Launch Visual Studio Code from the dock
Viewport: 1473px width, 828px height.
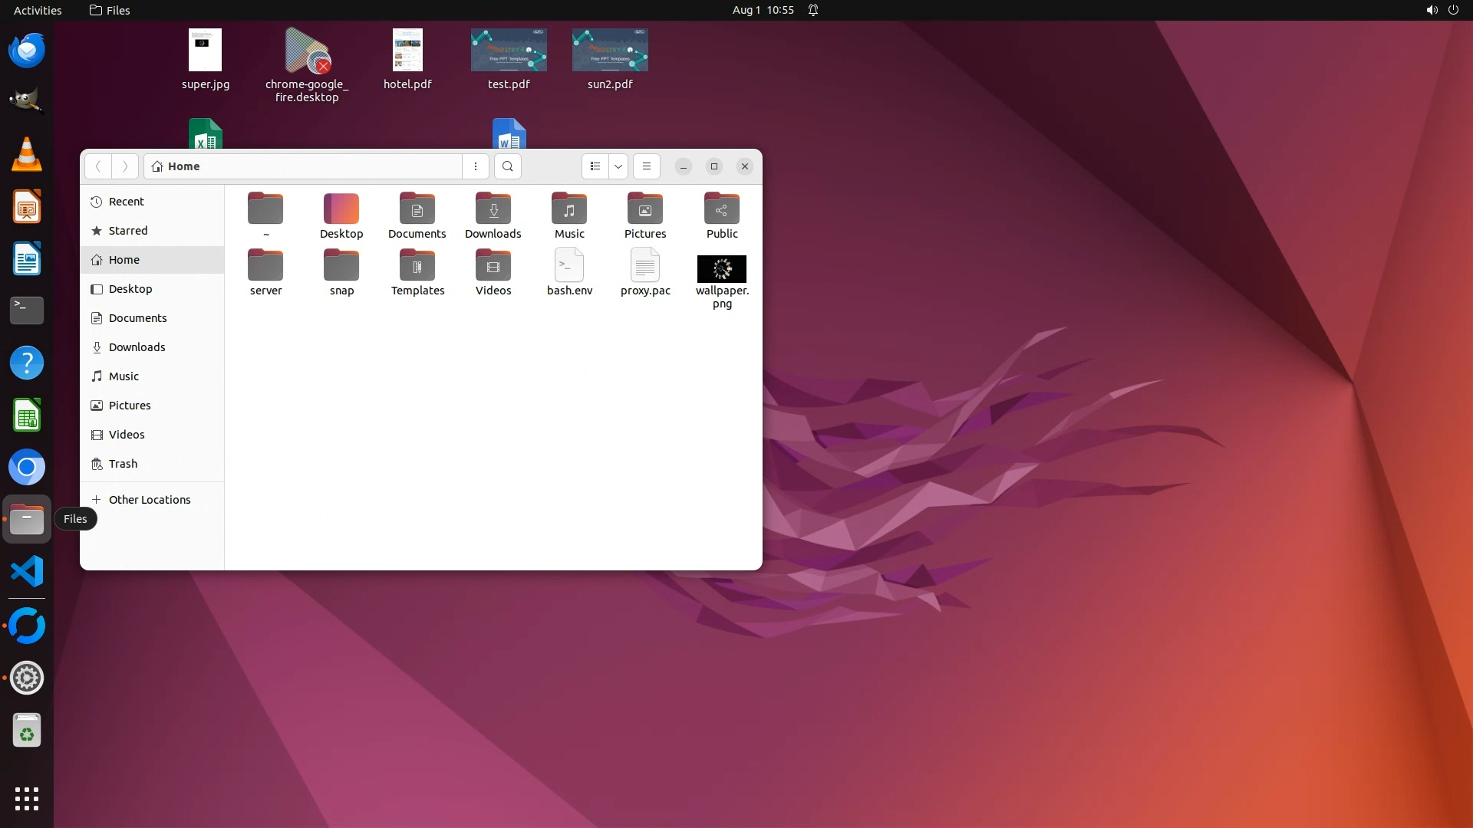[27, 572]
